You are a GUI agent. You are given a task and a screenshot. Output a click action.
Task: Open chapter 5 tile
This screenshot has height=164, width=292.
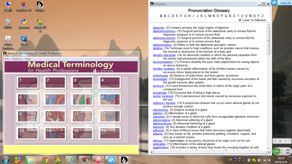pyautogui.click(x=28, y=99)
